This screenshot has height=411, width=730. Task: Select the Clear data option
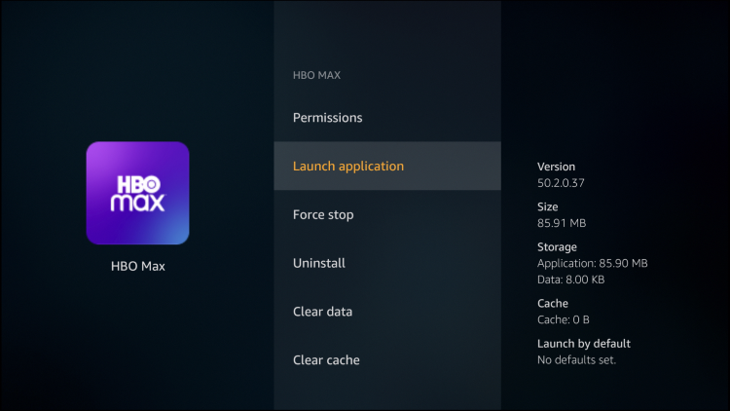coord(322,312)
